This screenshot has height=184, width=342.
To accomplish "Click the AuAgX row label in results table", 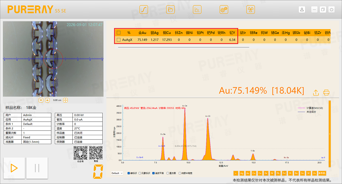I will point(127,40).
